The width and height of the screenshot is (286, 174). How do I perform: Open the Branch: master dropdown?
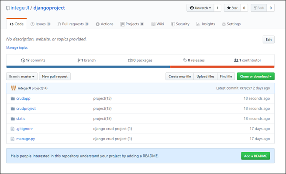(x=22, y=77)
